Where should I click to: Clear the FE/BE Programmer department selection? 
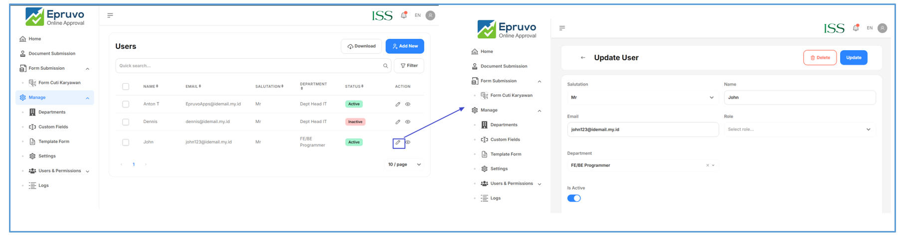tap(707, 165)
